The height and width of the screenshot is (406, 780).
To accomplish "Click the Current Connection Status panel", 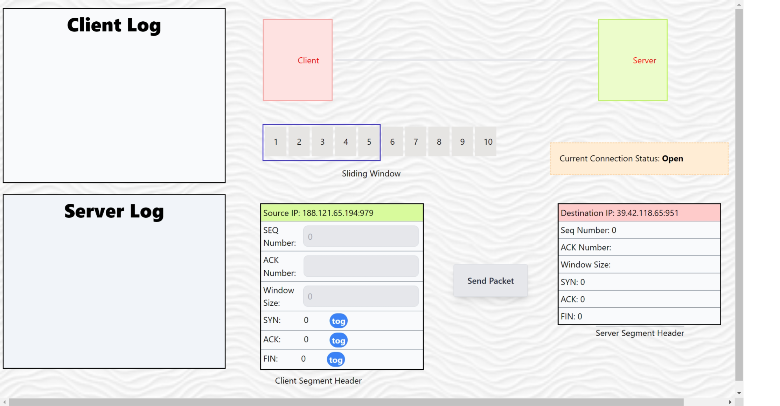I will pyautogui.click(x=639, y=159).
